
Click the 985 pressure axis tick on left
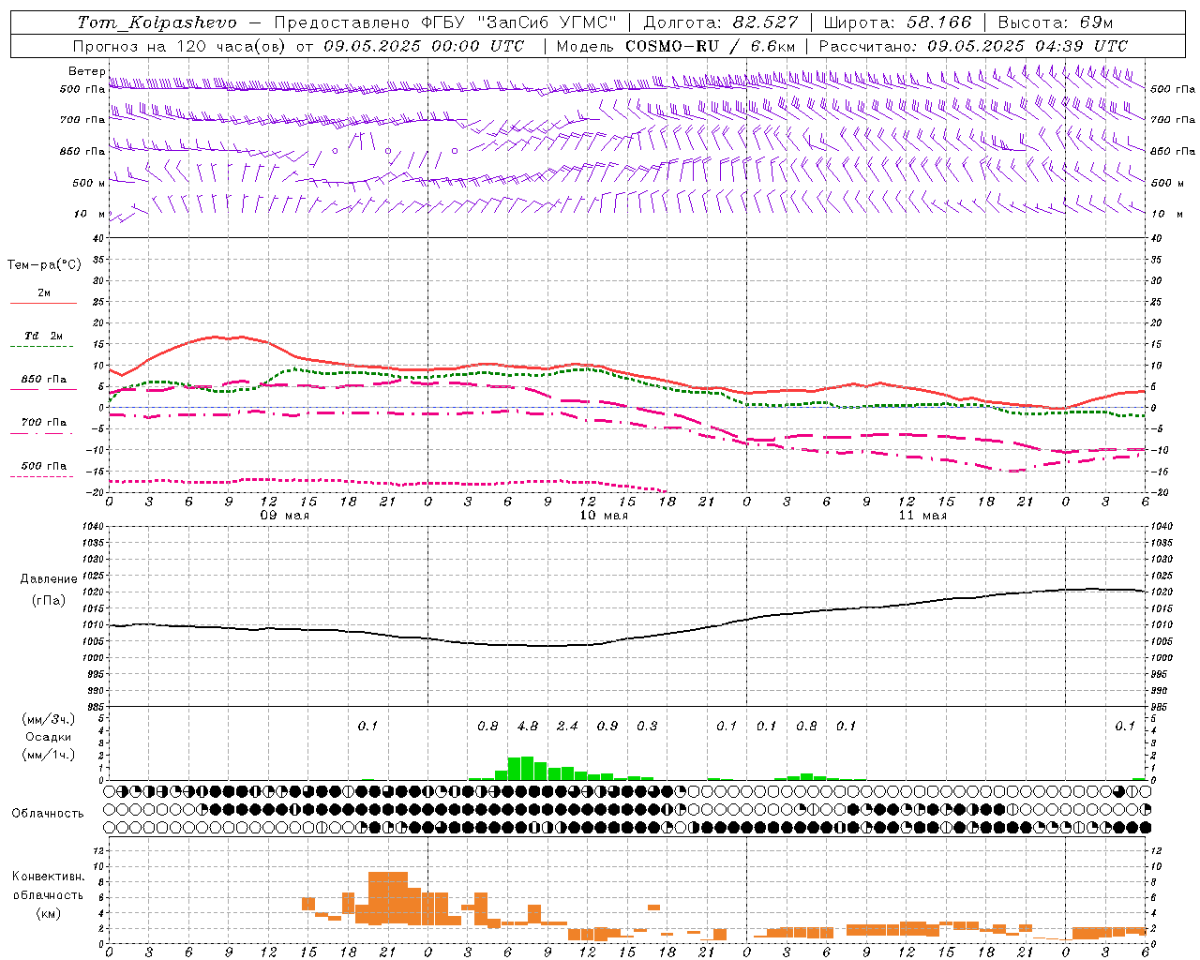[97, 707]
